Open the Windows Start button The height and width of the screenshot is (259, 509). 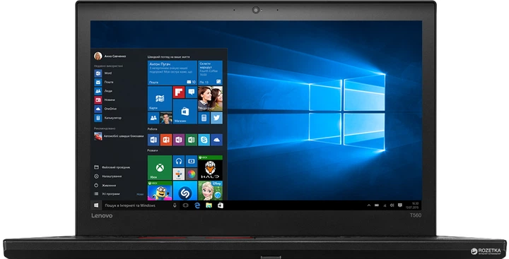coord(96,205)
